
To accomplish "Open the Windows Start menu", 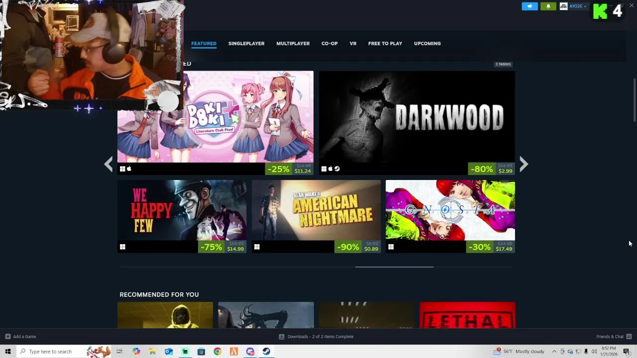I will click(x=7, y=352).
